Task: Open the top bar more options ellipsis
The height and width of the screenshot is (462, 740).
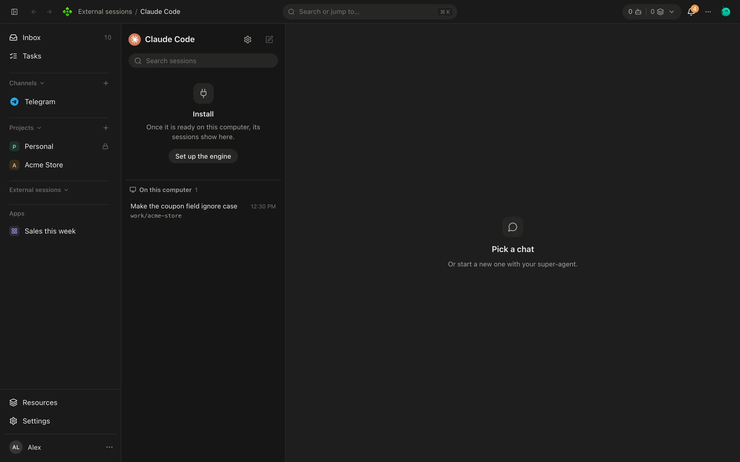Action: 708,12
